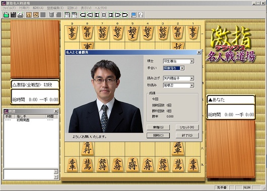The image size is (267, 191).
Task: Click the blue monitor toolbar icon
Action: [x=133, y=15]
